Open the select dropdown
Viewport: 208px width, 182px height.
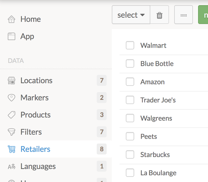[131, 15]
